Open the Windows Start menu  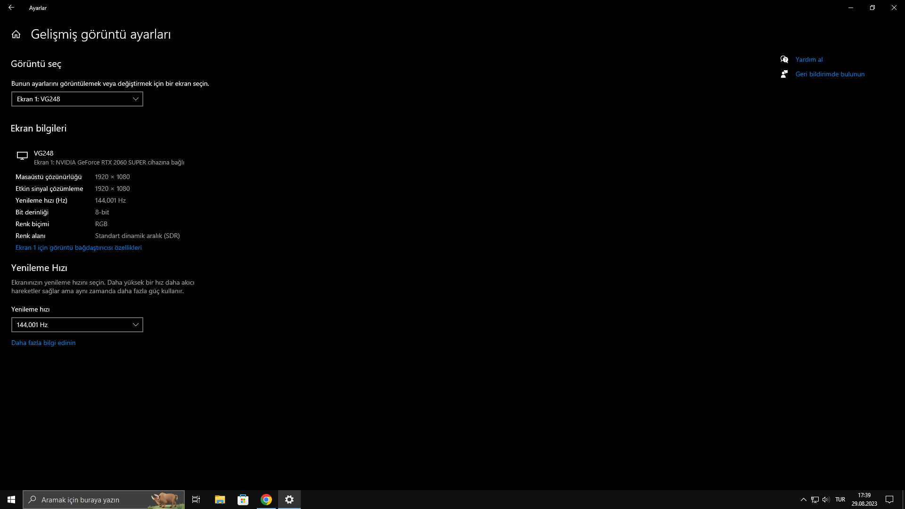[11, 500]
